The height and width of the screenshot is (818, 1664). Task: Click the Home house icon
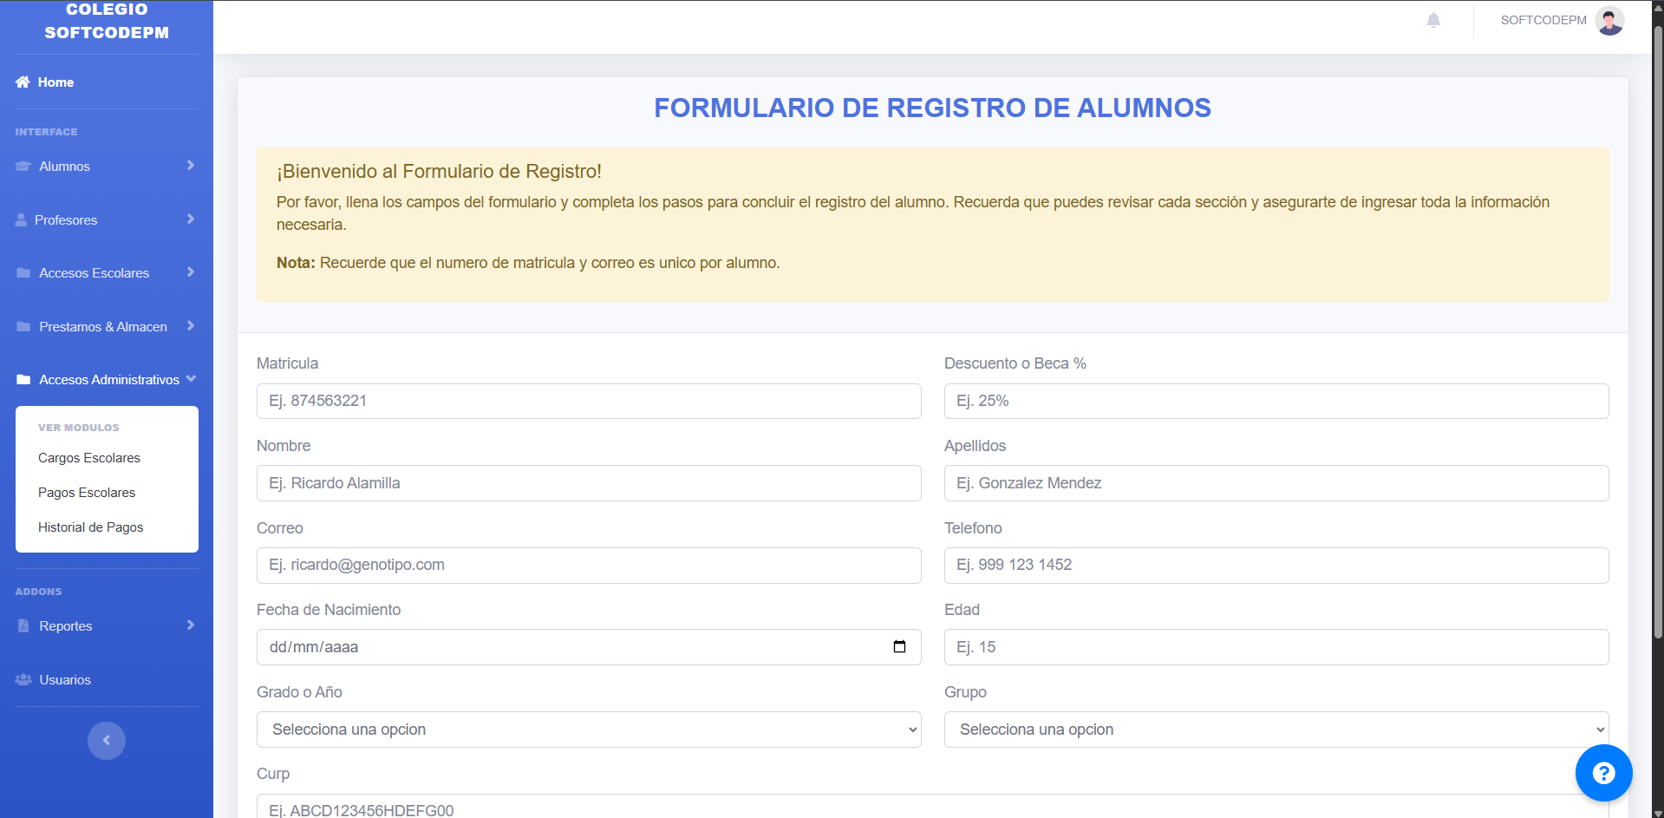click(x=23, y=82)
